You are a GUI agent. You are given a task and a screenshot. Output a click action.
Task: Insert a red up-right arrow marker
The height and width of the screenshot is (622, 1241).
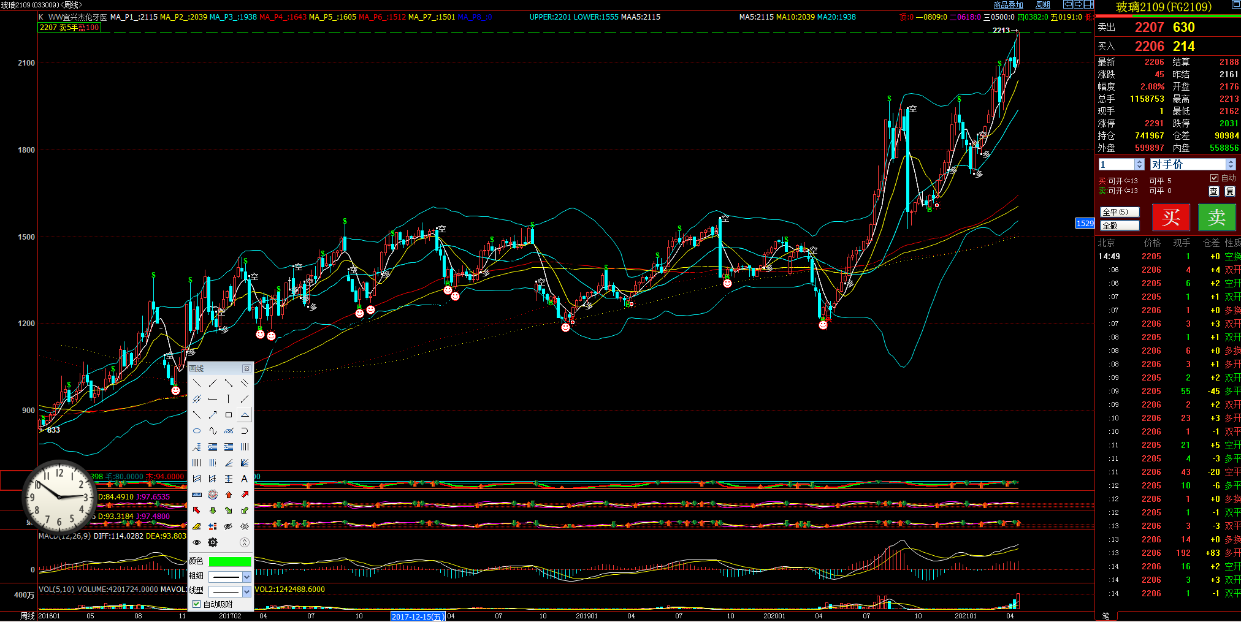[x=245, y=495]
